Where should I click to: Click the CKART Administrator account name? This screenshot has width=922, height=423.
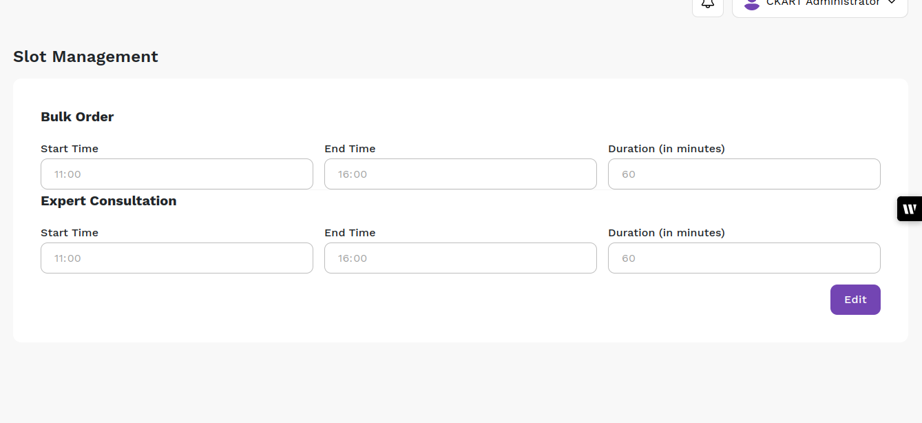pyautogui.click(x=823, y=3)
